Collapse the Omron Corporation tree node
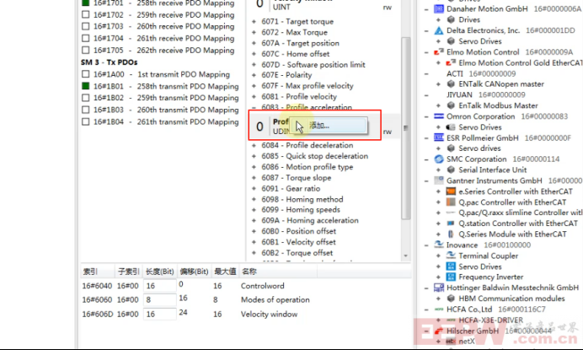The width and height of the screenshot is (583, 350). pyautogui.click(x=426, y=116)
